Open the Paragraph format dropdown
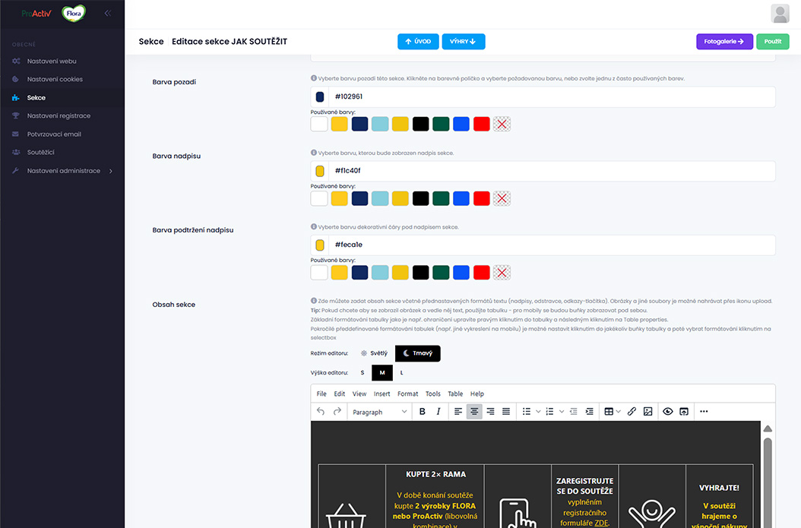Viewport: 801px width, 528px height. 380,412
